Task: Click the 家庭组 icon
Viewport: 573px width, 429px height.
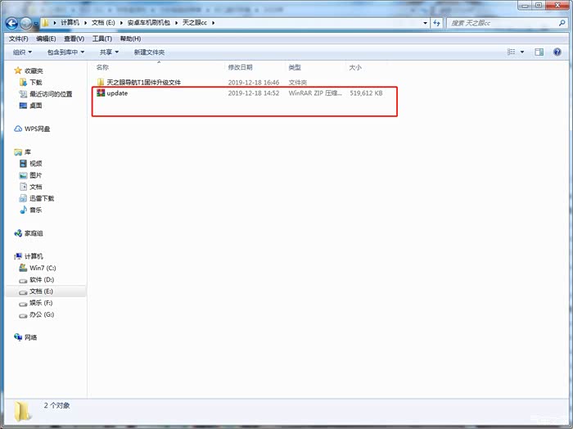Action: click(x=17, y=233)
